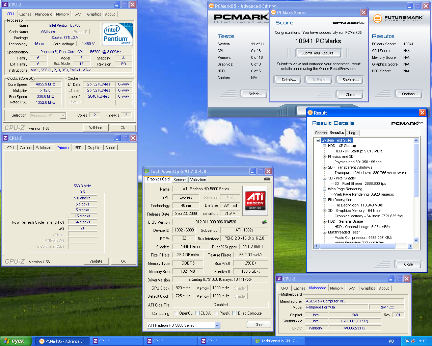Enable the OpenCL checkbox
432x346 pixels.
[176, 313]
